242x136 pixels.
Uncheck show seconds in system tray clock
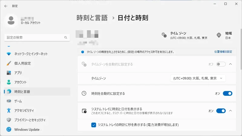click(x=94, y=125)
